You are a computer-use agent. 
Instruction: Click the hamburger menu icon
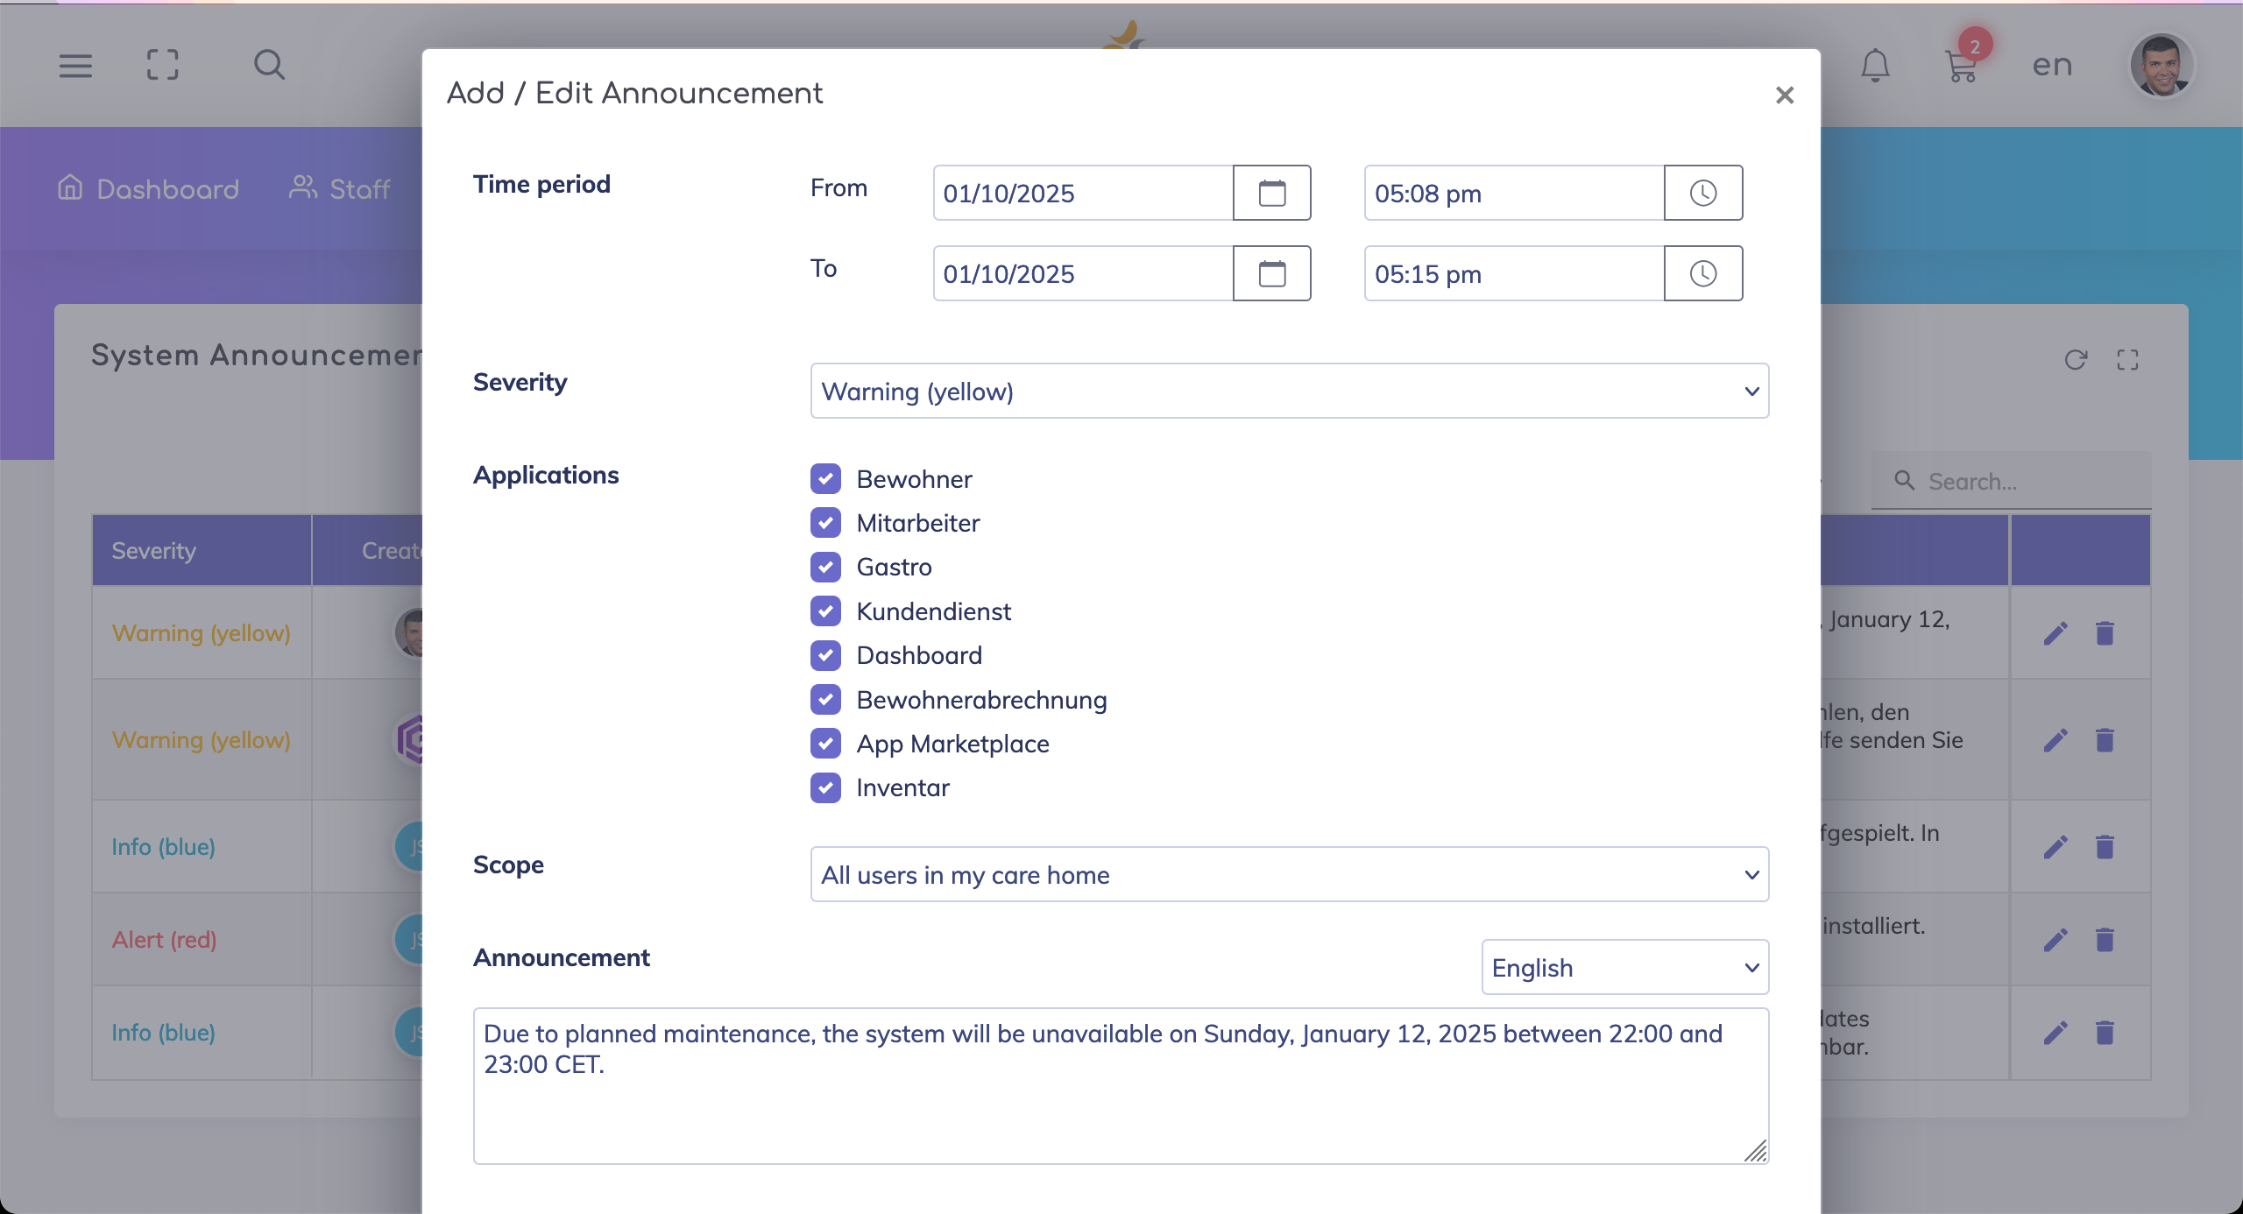click(75, 65)
